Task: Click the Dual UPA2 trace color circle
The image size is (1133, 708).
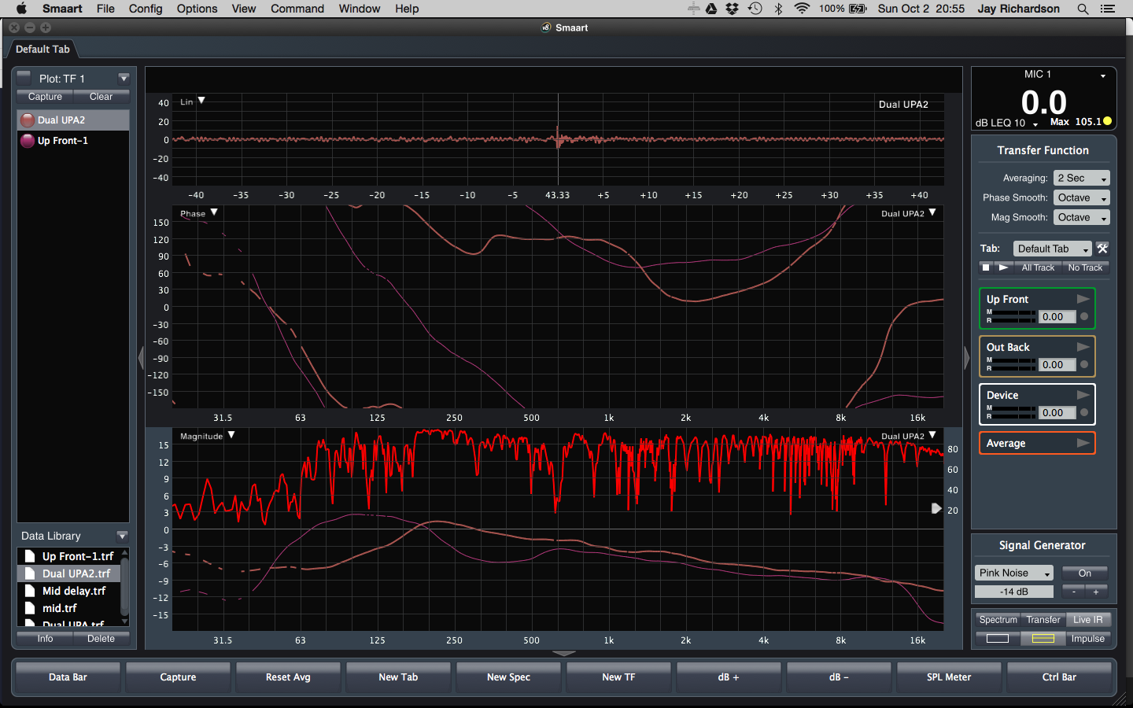Action: [28, 120]
